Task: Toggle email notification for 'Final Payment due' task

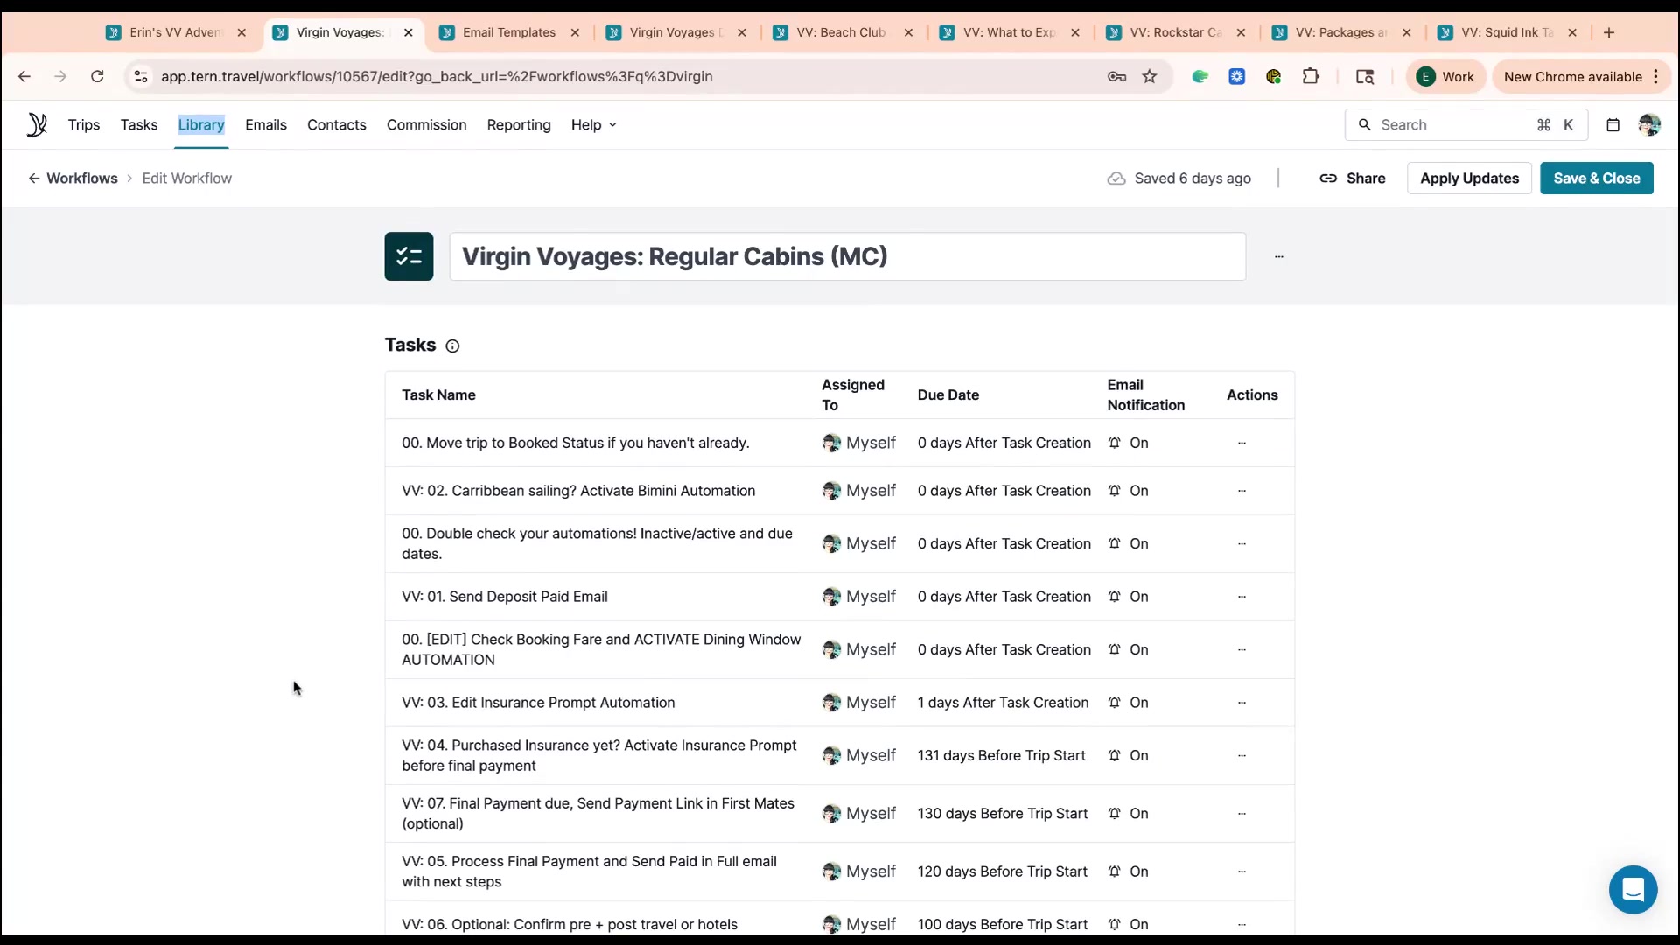Action: (x=1128, y=814)
